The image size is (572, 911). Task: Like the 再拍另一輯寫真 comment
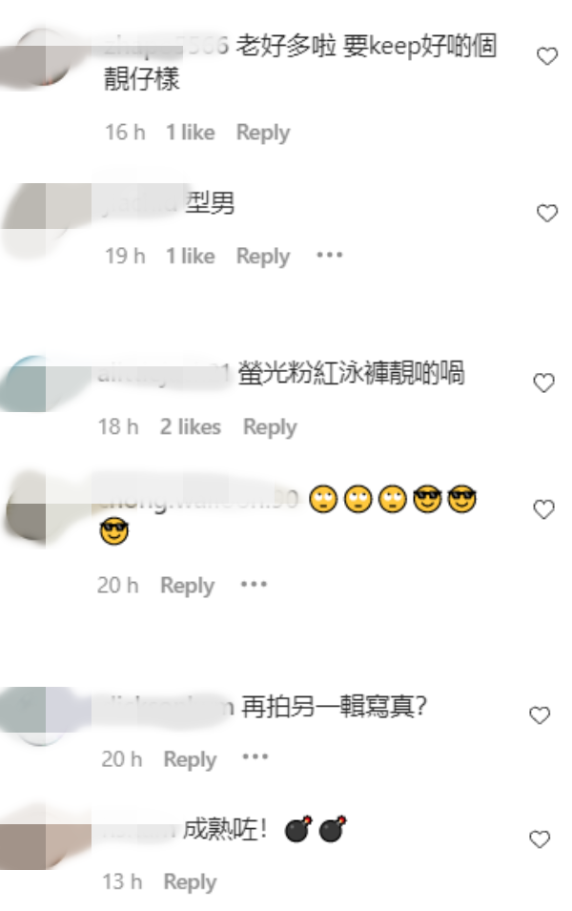click(540, 715)
